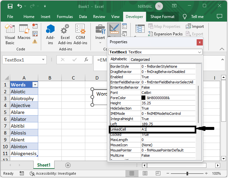Screen dimensions: 228x178
Task: Open the File tab
Action: coord(10,17)
